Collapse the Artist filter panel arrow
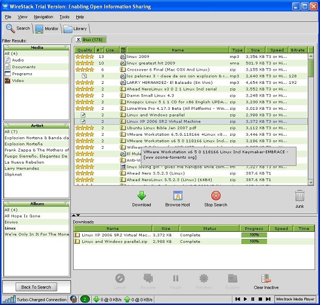Image resolution: width=320 pixels, height=305 pixels. point(66,125)
